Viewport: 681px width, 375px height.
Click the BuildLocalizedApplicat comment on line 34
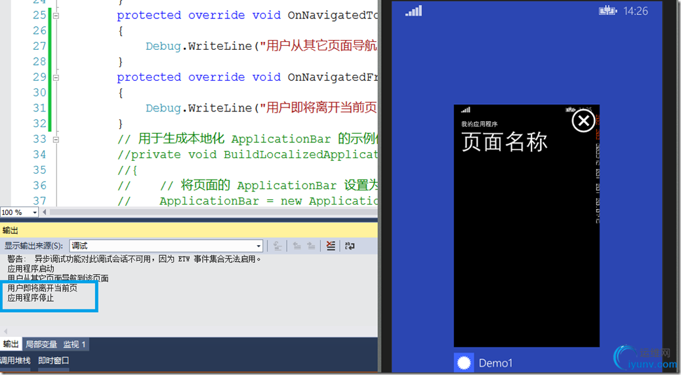247,155
